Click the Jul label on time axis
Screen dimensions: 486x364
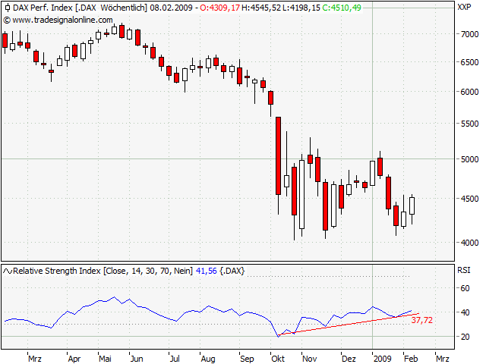[x=175, y=359]
